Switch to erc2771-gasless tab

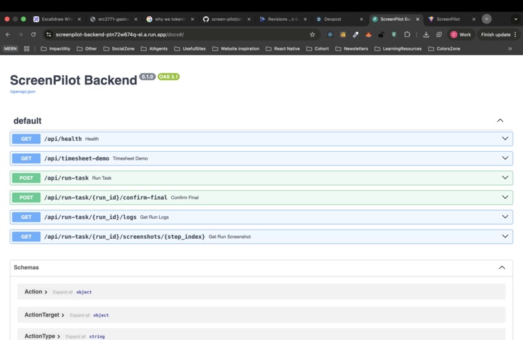tap(114, 19)
